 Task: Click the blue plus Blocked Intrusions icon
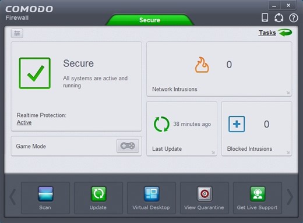tap(237, 124)
